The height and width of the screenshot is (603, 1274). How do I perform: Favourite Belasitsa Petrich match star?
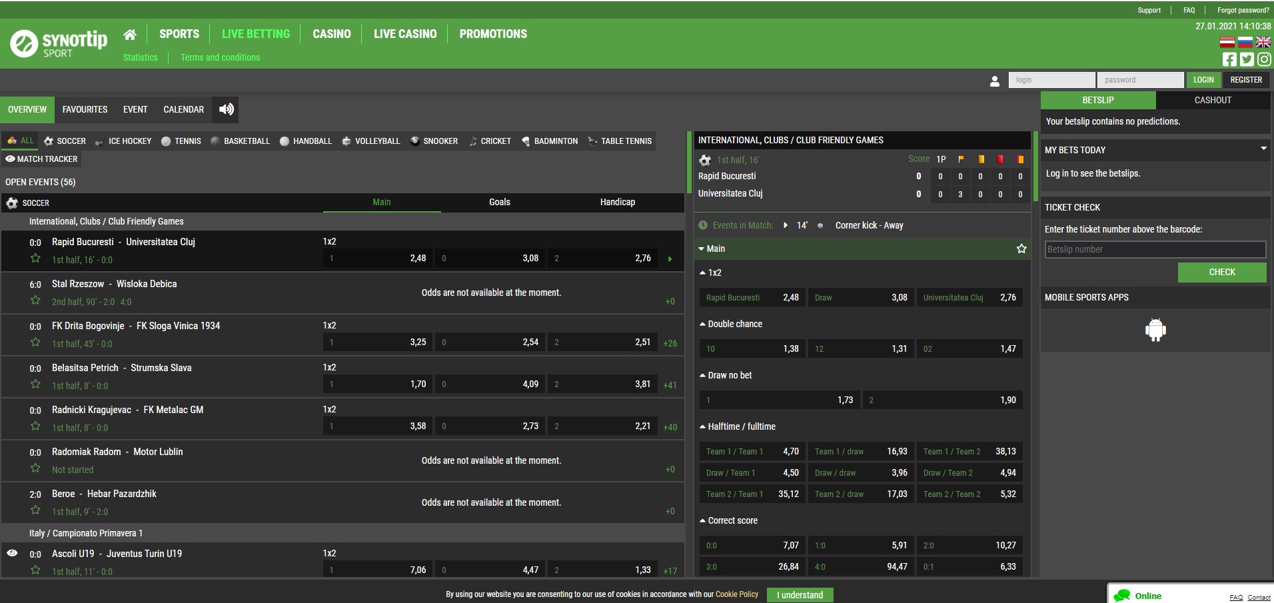click(35, 384)
